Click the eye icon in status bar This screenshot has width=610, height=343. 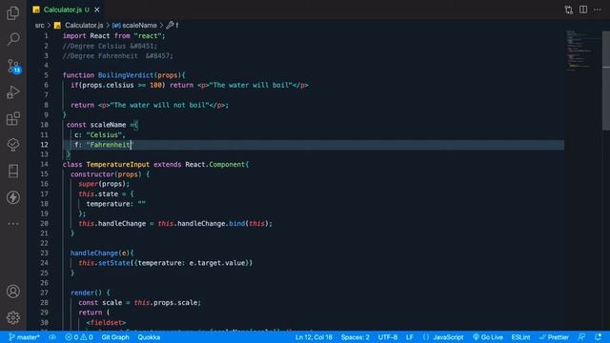coord(52,337)
